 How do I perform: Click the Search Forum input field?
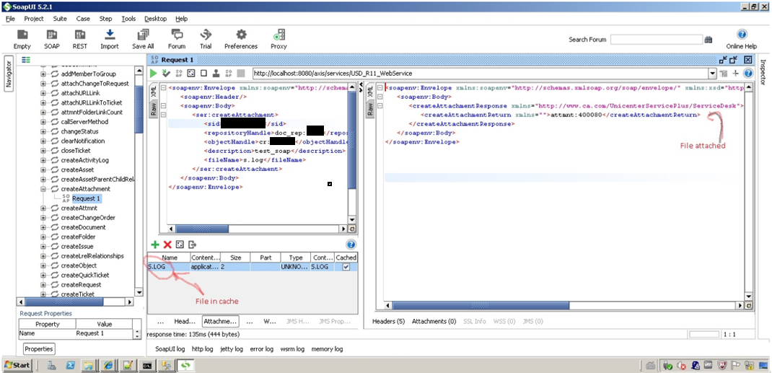(x=655, y=40)
